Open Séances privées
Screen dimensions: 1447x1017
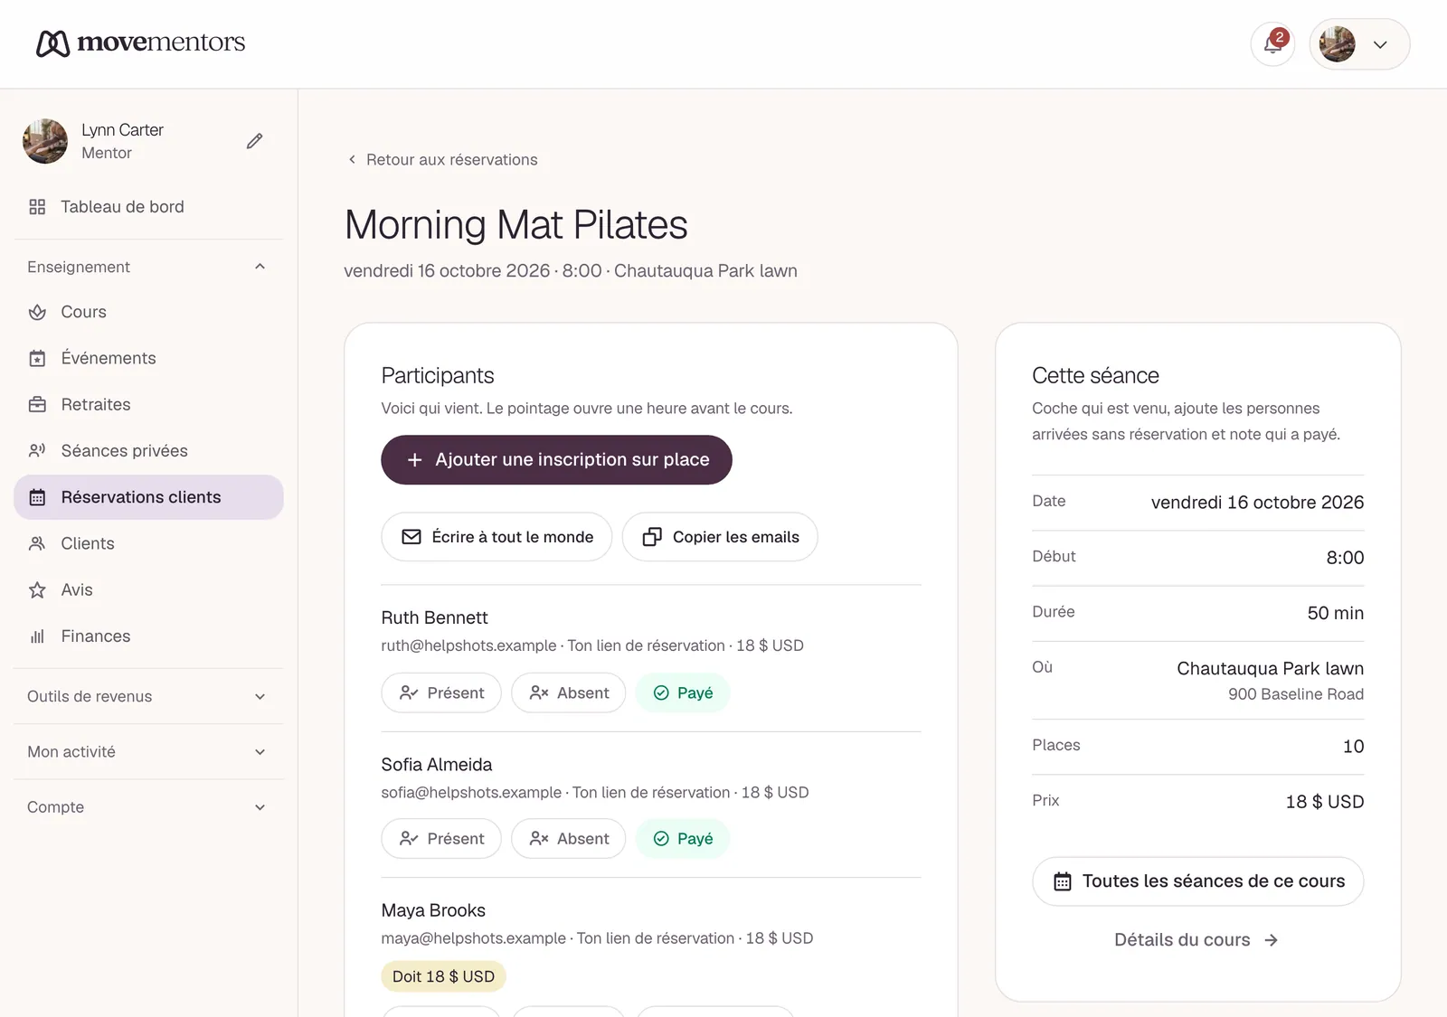pyautogui.click(x=148, y=450)
